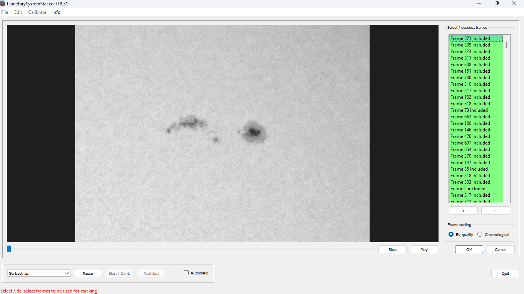This screenshot has width=524, height=294.
Task: Expand the Go back to dropdown
Action: 39,273
